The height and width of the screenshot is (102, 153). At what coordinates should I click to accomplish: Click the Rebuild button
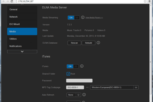(88, 43)
